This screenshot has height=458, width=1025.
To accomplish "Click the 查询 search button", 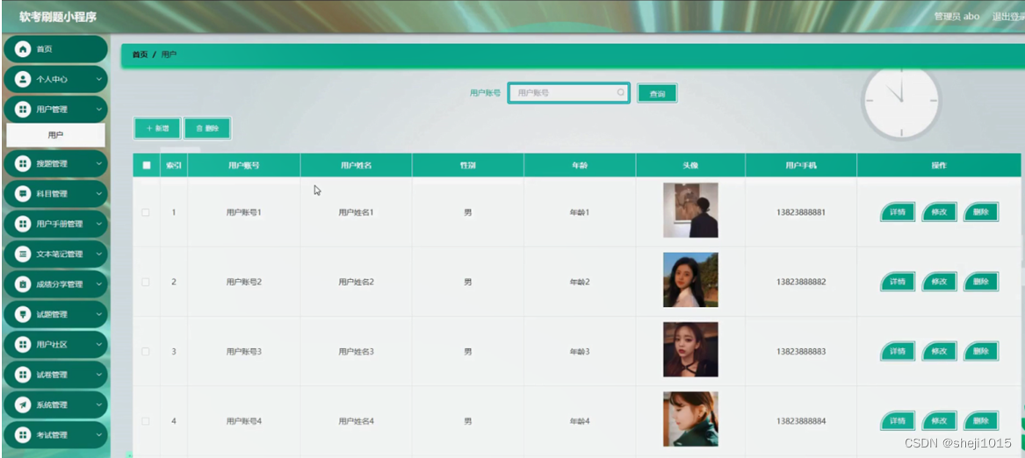I will tap(657, 93).
